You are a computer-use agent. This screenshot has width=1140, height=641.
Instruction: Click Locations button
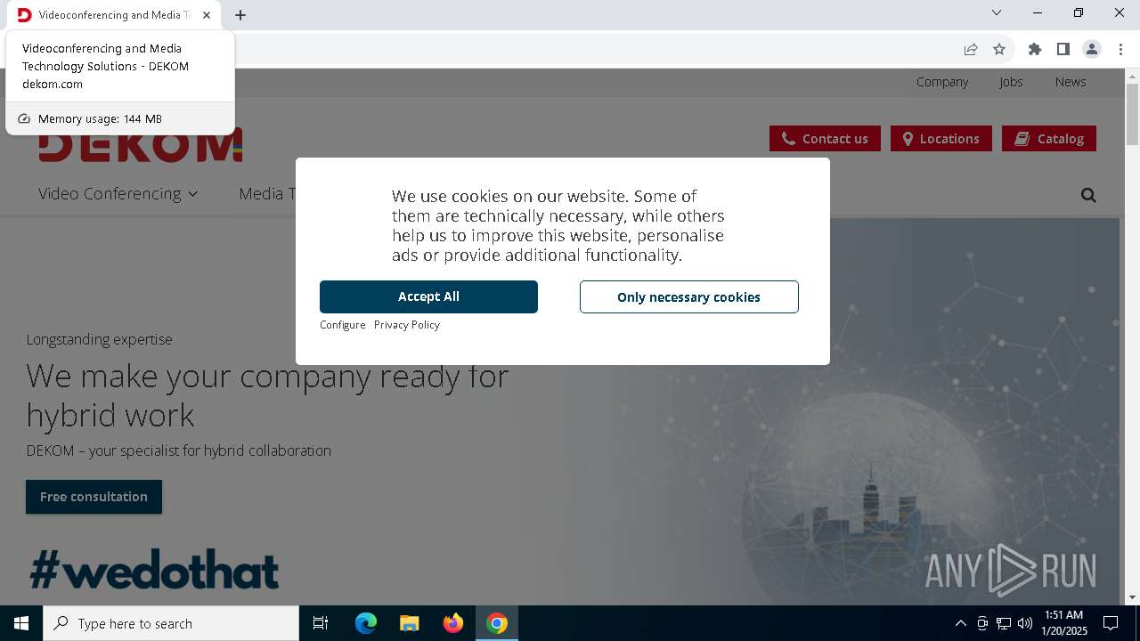[940, 138]
